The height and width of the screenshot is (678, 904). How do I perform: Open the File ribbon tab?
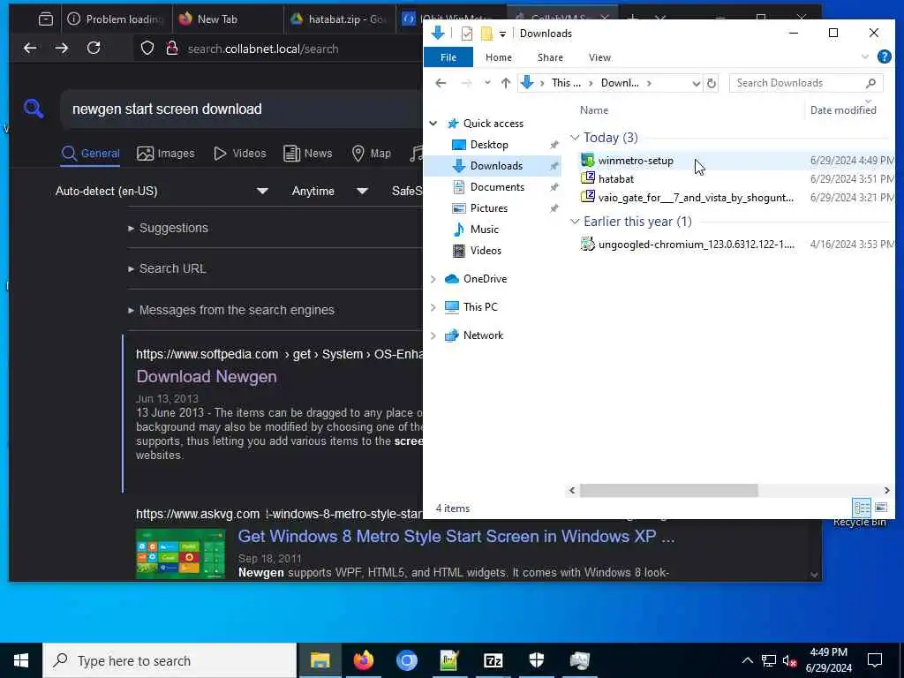448,57
